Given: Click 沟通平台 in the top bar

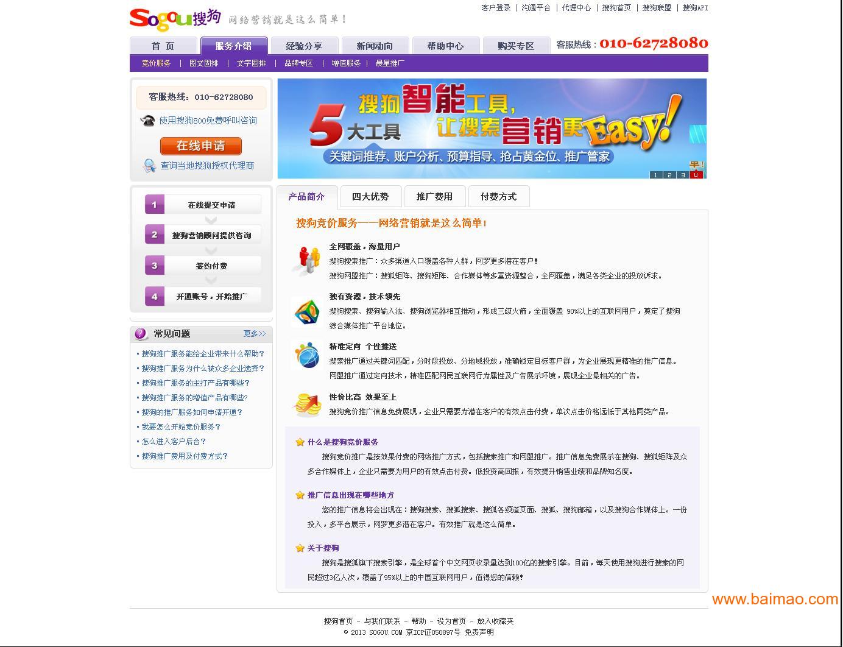Looking at the screenshot, I should [x=536, y=8].
